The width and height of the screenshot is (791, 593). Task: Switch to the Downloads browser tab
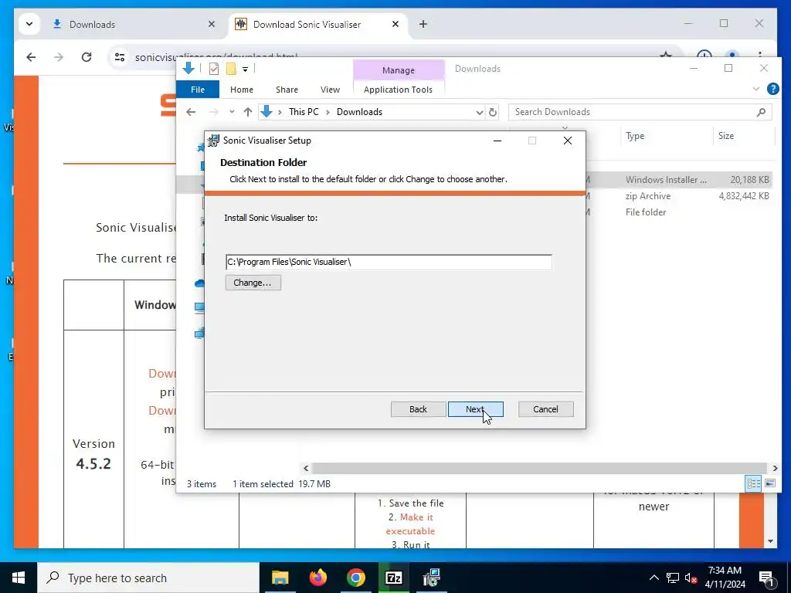(134, 24)
